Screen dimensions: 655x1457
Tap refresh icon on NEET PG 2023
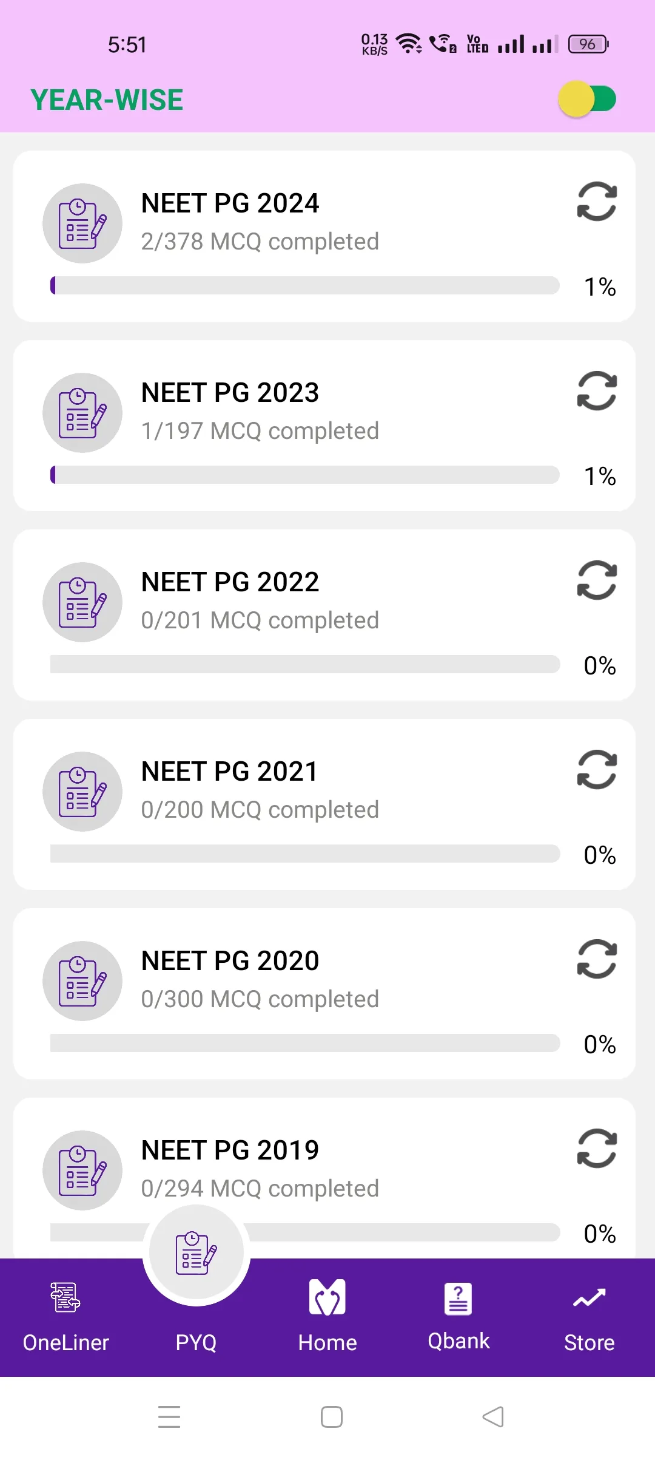597,391
